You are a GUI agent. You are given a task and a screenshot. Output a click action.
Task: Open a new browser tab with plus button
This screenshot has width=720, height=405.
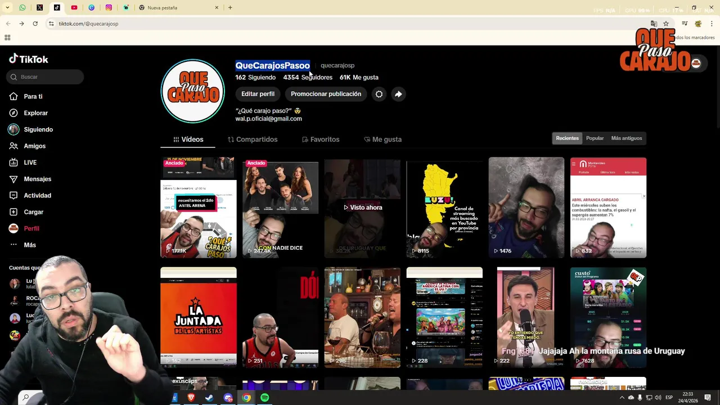(x=230, y=8)
